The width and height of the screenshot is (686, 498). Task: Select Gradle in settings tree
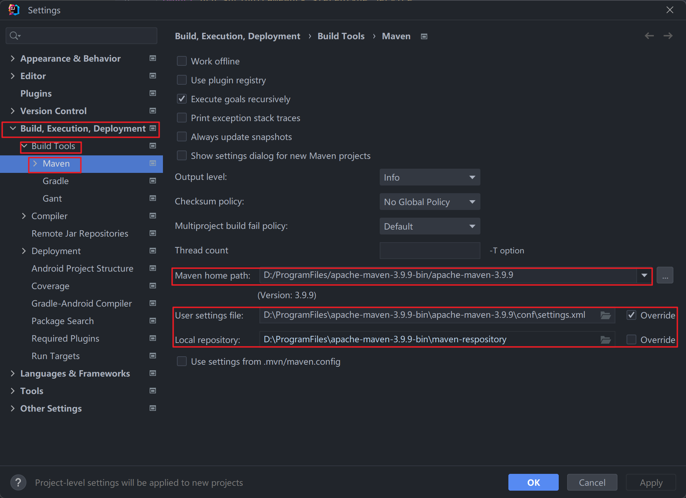(56, 181)
